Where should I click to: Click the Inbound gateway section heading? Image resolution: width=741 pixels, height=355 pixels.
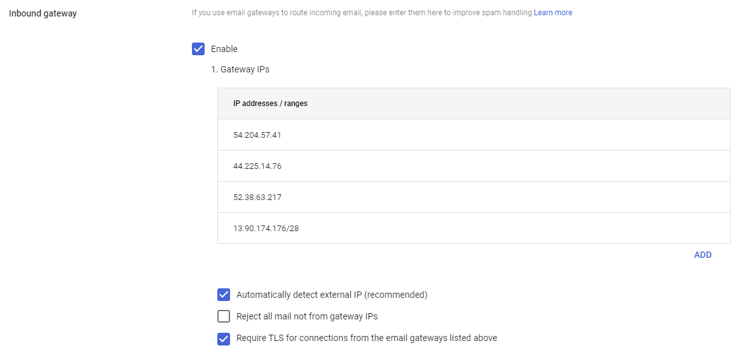[x=43, y=13]
